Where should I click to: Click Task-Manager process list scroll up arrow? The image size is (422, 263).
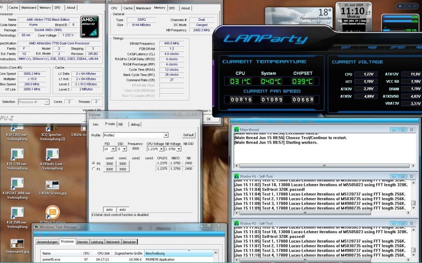point(216,252)
